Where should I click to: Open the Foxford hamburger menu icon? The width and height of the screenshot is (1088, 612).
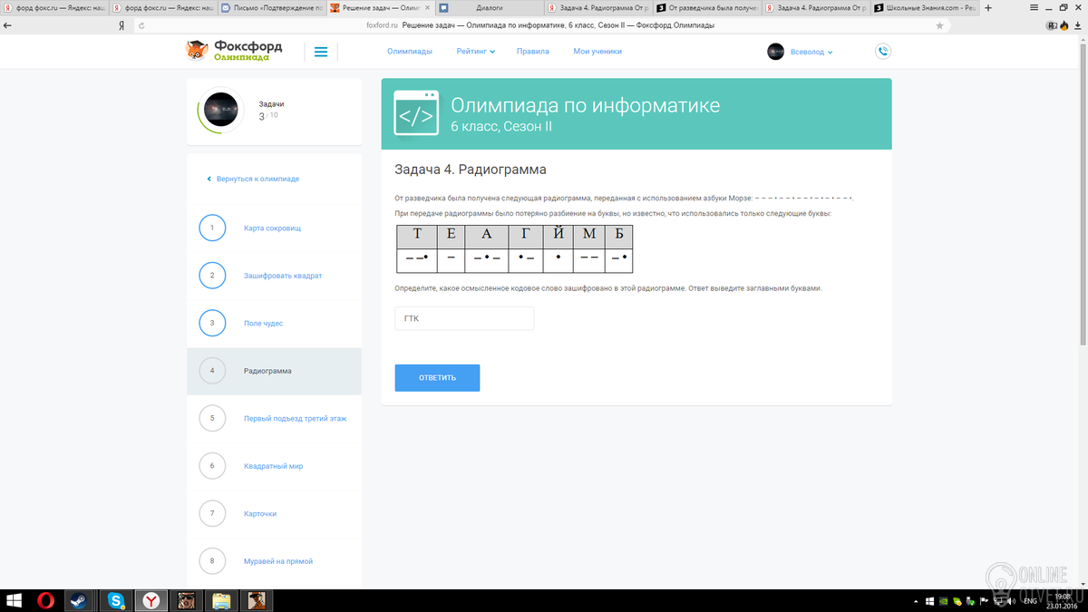pos(320,52)
